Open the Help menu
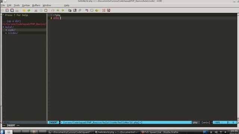The height and width of the screenshot is (134, 239). 66,5
